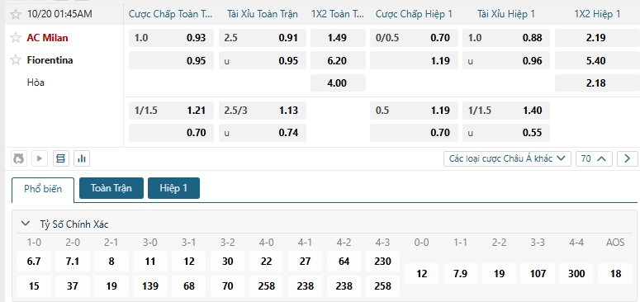Select AOS correct score odds 18

coord(615,273)
